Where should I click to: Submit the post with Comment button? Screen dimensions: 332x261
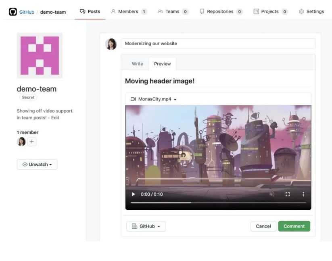tap(294, 226)
